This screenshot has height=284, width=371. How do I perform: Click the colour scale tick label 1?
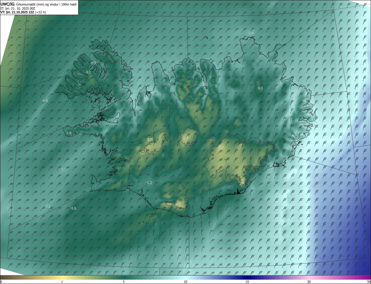[62, 282]
